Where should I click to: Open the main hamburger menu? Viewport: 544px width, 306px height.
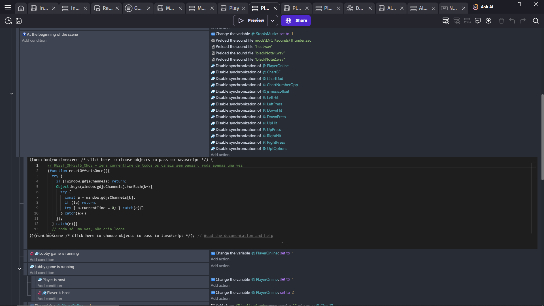click(8, 8)
